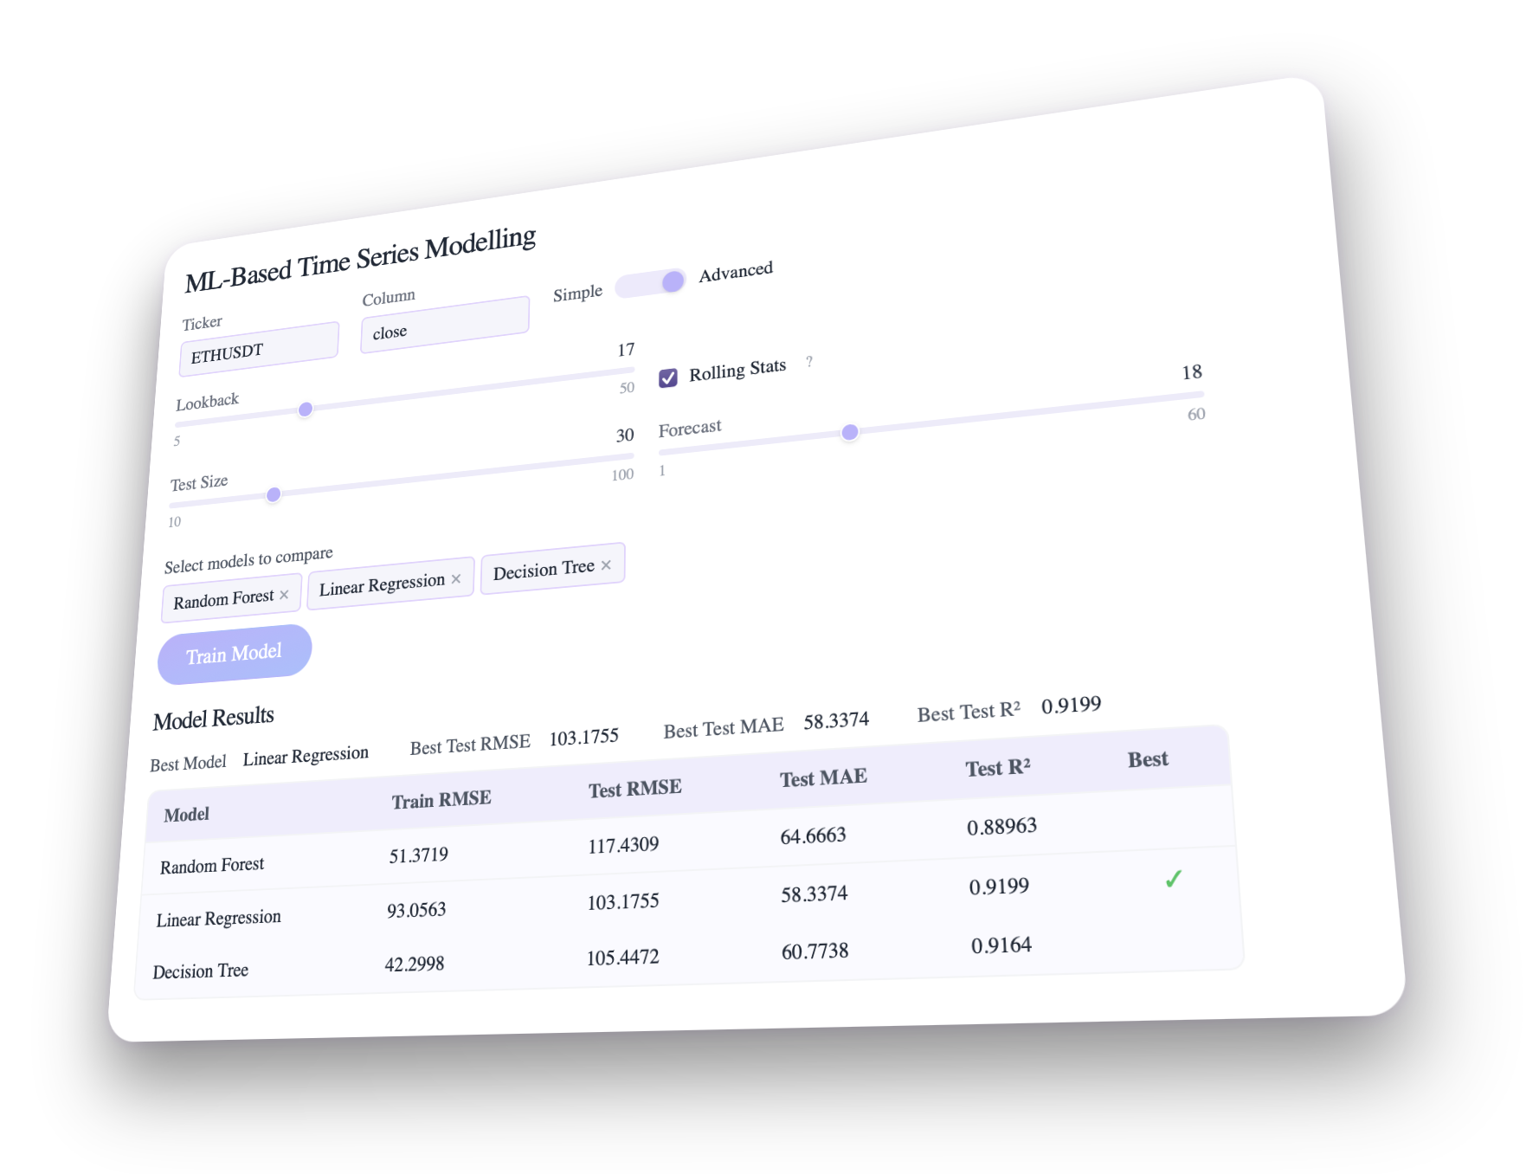Click the Rolling Stats help question mark

click(x=809, y=361)
